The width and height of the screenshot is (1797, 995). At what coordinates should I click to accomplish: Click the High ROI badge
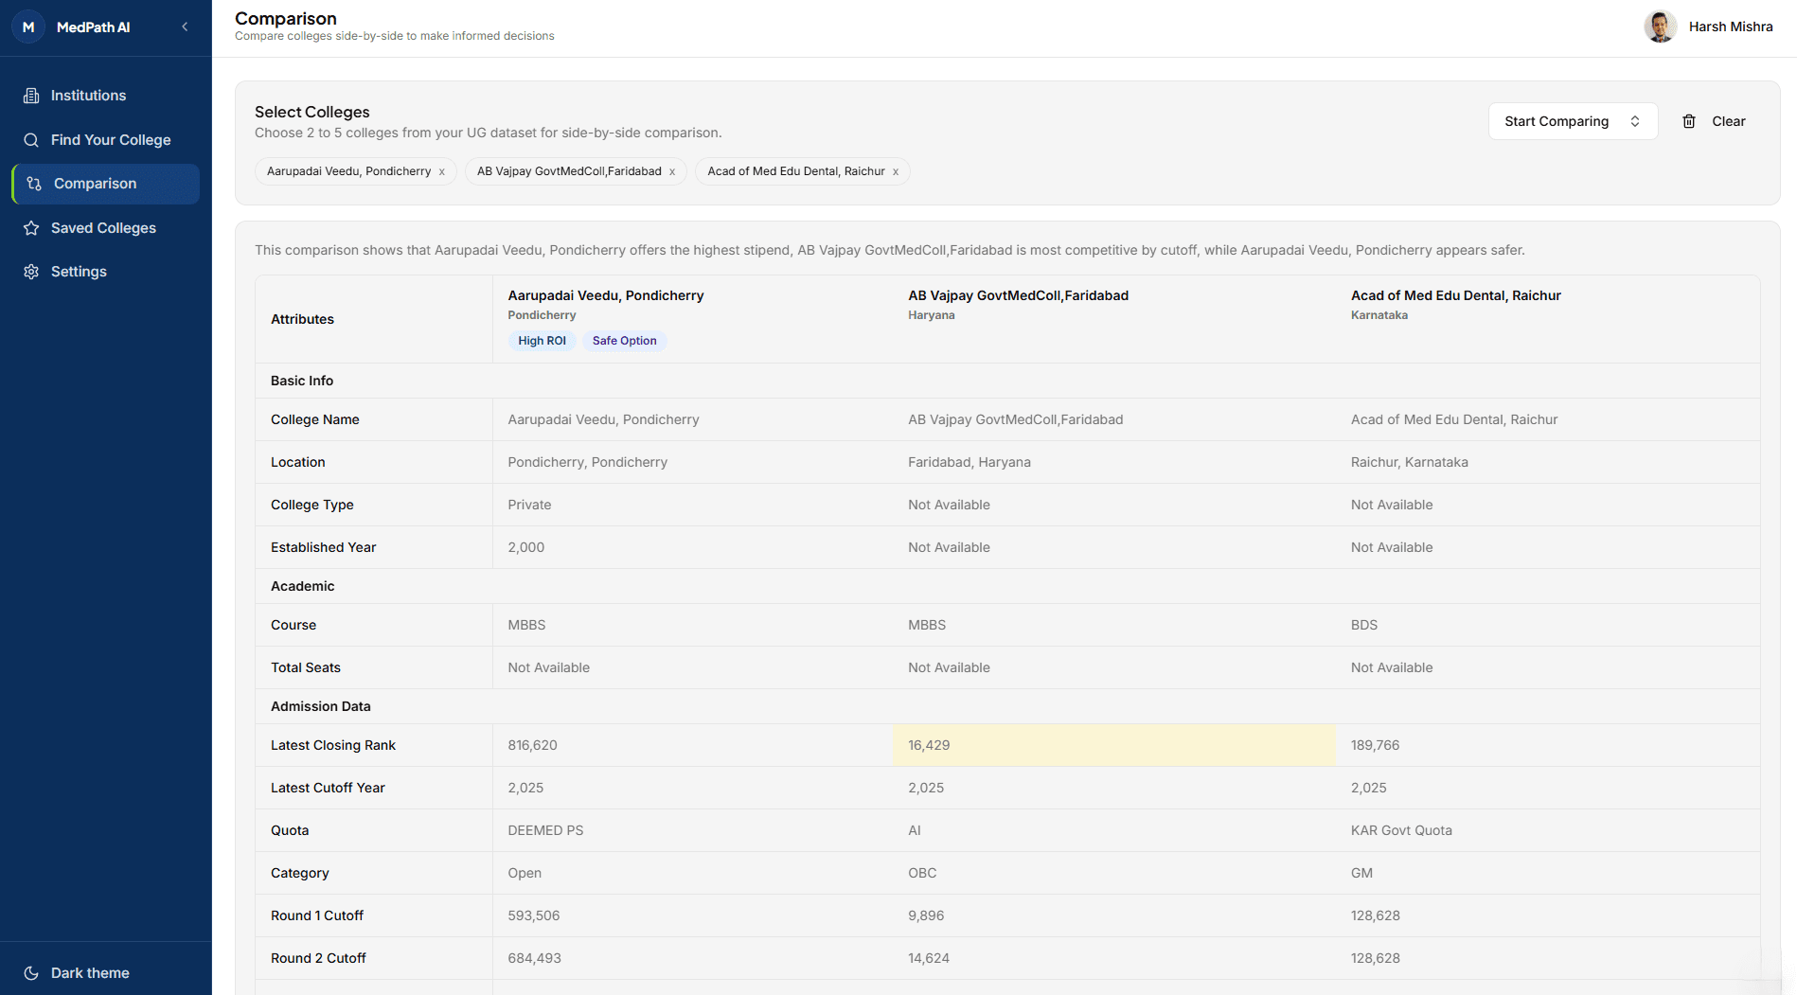[542, 341]
